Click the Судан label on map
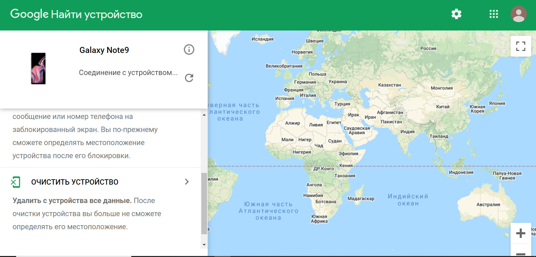The width and height of the screenshot is (536, 257). point(335,141)
